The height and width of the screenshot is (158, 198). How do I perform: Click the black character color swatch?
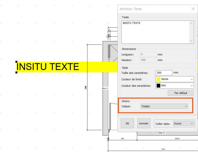point(158,86)
